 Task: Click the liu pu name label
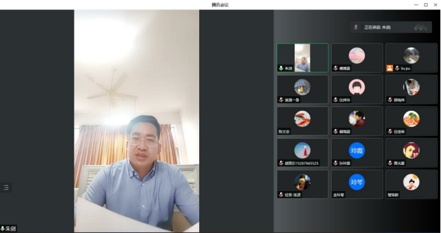405,68
